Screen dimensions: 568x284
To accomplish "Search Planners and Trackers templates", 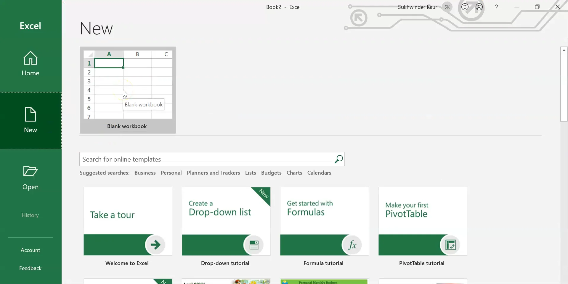I will 213,173.
